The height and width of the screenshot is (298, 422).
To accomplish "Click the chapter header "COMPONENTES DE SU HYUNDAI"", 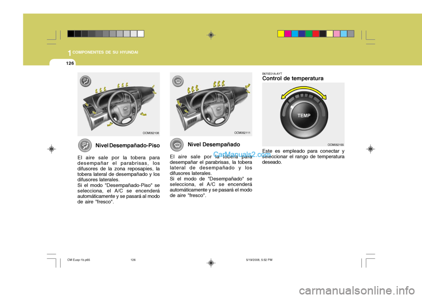I will (x=105, y=52).
